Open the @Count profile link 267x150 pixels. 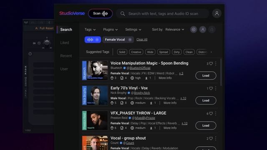click(x=130, y=143)
